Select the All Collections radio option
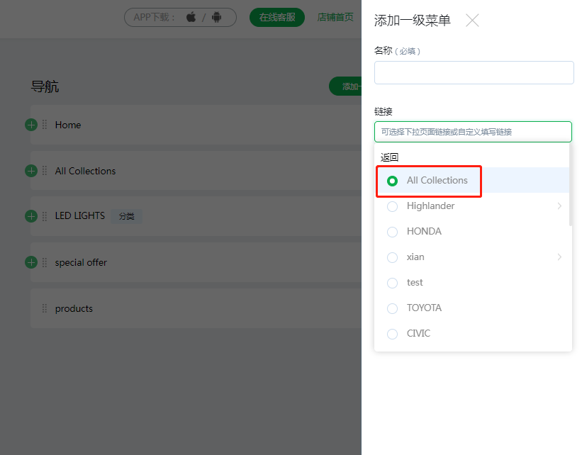The height and width of the screenshot is (455, 582). pos(392,181)
